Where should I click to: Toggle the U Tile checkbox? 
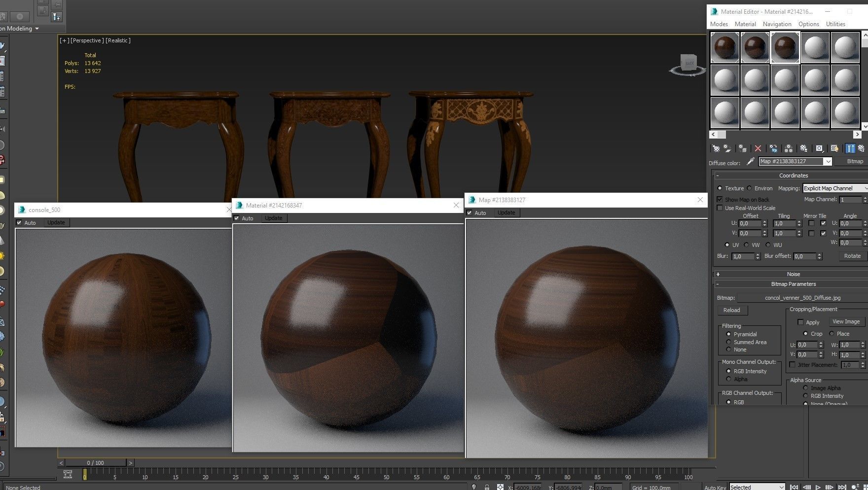pos(823,223)
